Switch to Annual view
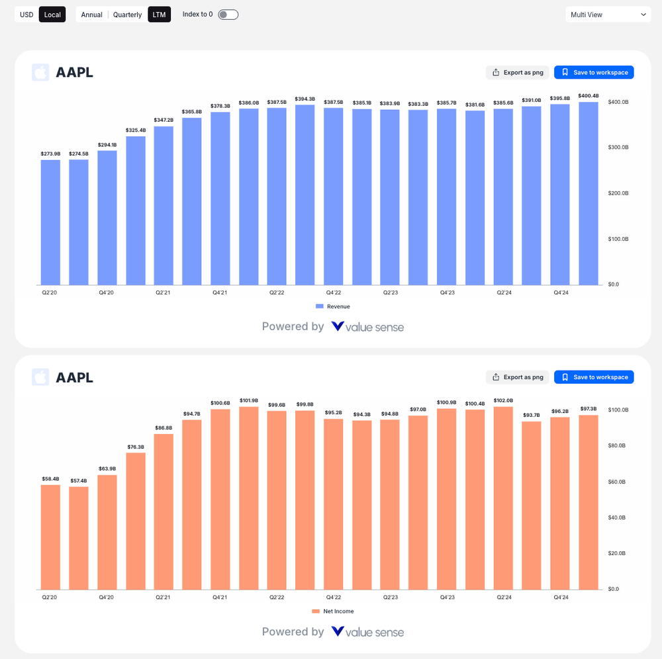Image resolution: width=662 pixels, height=659 pixels. pos(91,14)
